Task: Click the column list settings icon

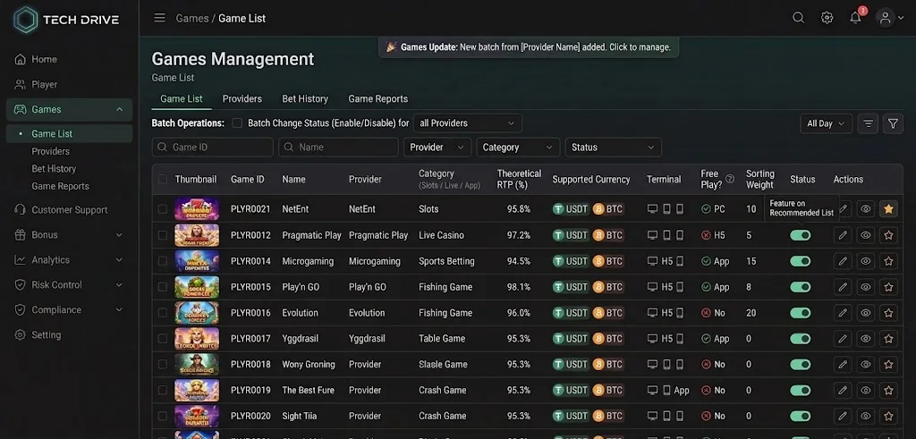Action: tap(868, 123)
